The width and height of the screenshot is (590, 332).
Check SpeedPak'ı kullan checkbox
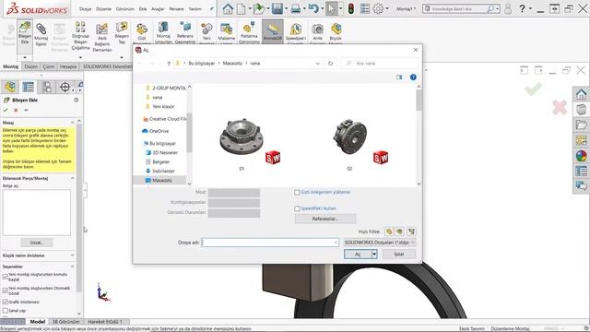pos(297,208)
